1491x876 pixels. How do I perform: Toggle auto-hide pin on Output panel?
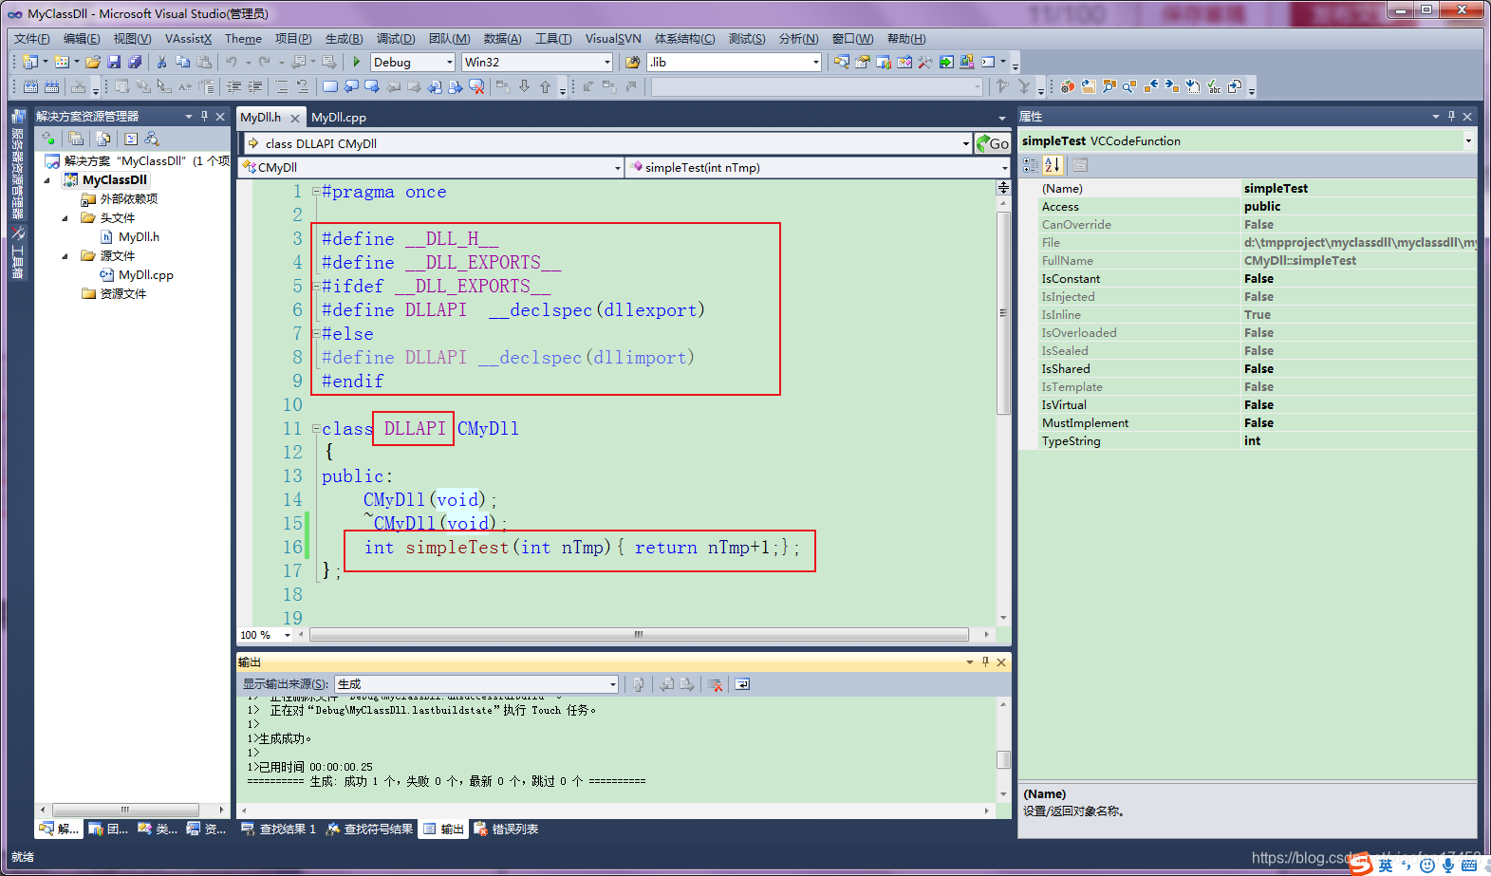(985, 662)
